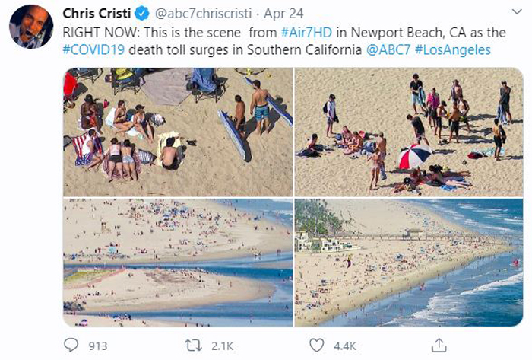Image resolution: width=532 pixels, height=360 pixels.
Task: Click the 913 replies count
Action: click(98, 346)
